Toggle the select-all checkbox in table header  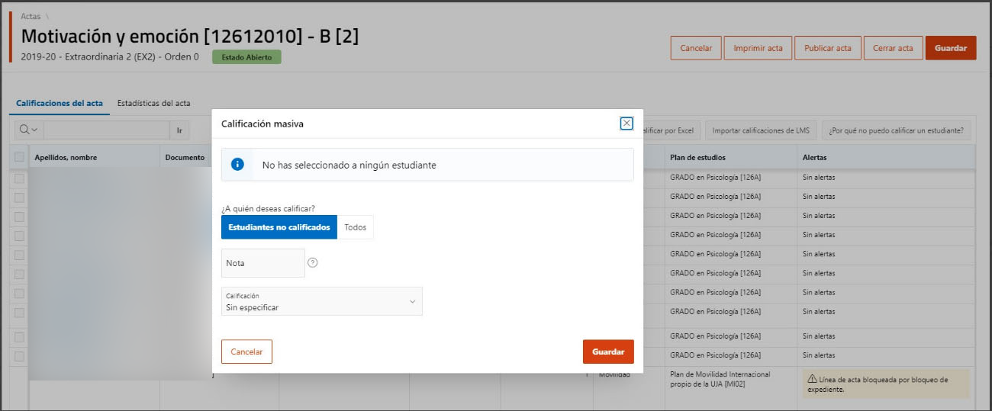[x=19, y=158]
